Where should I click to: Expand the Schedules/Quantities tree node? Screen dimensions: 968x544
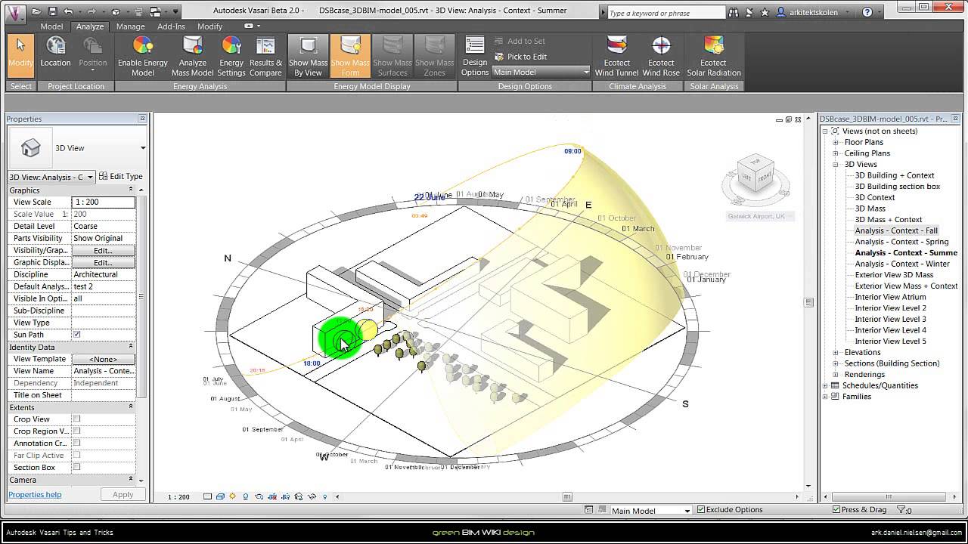click(x=825, y=385)
